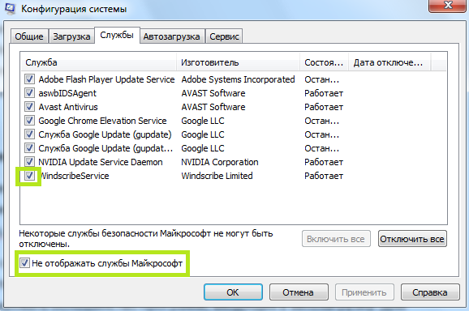Select the NVIDIA Update Service Daemon name

pos(101,162)
